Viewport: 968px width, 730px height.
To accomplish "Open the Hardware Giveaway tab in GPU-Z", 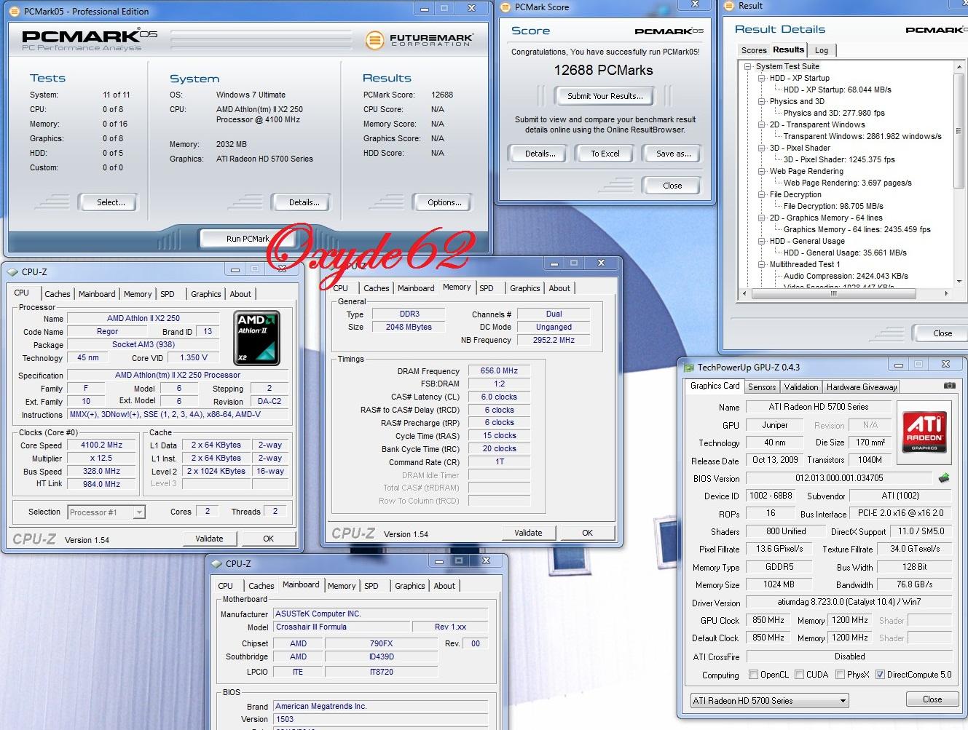I will [862, 387].
